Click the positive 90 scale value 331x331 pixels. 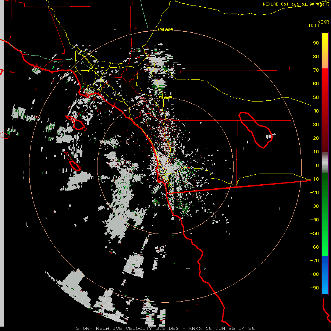point(316,43)
